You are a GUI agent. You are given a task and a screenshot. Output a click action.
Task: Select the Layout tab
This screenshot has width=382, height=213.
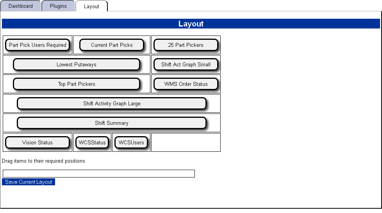coord(91,6)
